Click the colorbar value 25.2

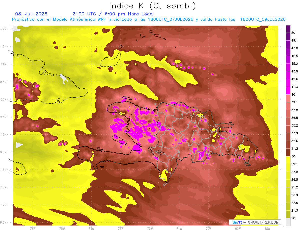pos(295,187)
